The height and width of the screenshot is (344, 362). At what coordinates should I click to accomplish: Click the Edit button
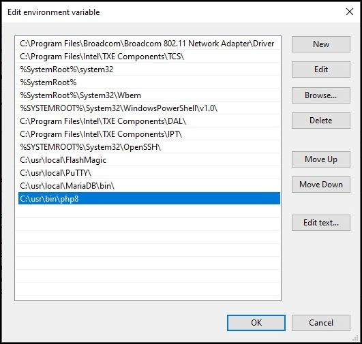click(x=321, y=69)
